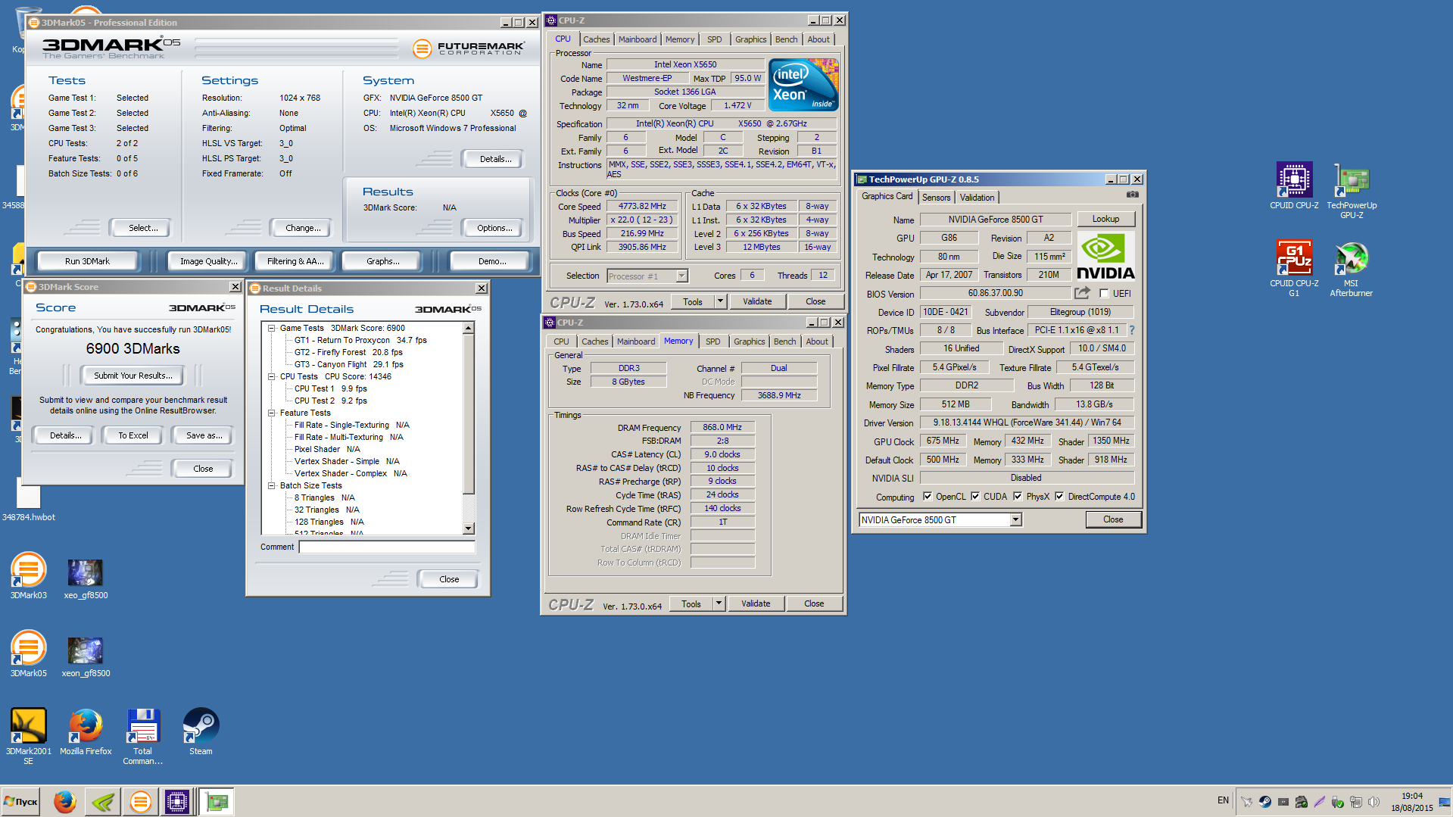Screen dimensions: 1453x817
Task: Click Validate button in top CPU-Z
Action: point(757,301)
